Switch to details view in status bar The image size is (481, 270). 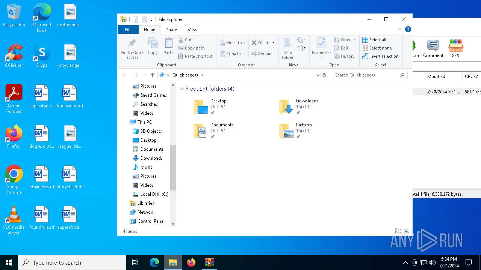click(x=398, y=231)
